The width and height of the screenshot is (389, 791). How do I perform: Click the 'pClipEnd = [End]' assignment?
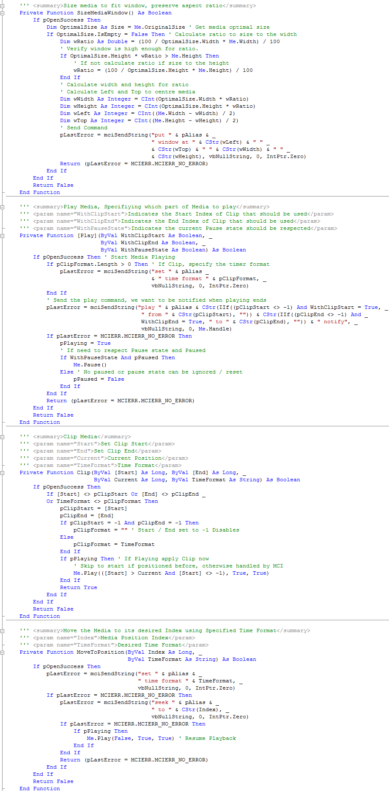[x=87, y=516]
